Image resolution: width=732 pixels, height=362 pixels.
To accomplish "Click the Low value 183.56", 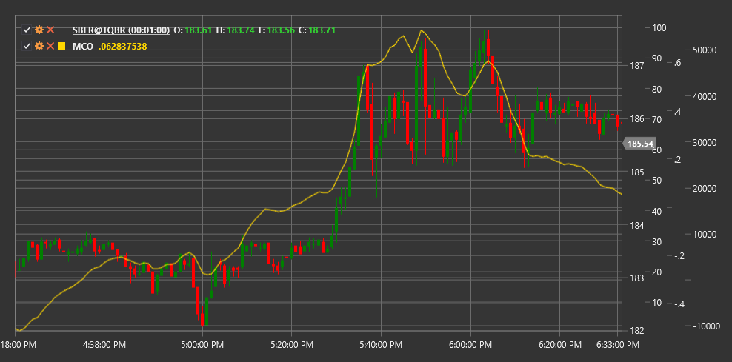I will (281, 30).
